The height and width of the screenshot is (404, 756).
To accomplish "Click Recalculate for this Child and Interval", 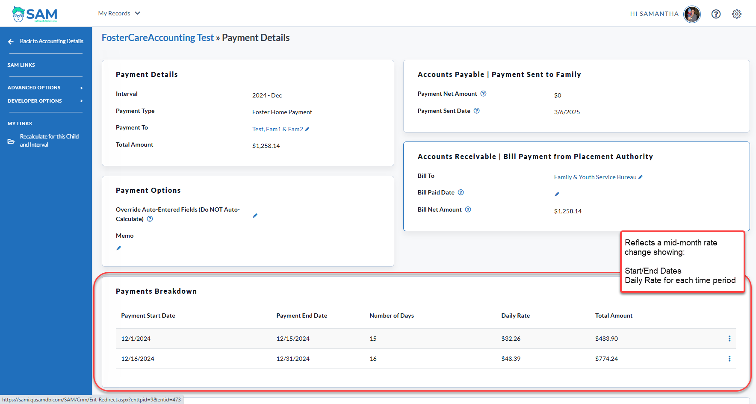I will tap(49, 141).
